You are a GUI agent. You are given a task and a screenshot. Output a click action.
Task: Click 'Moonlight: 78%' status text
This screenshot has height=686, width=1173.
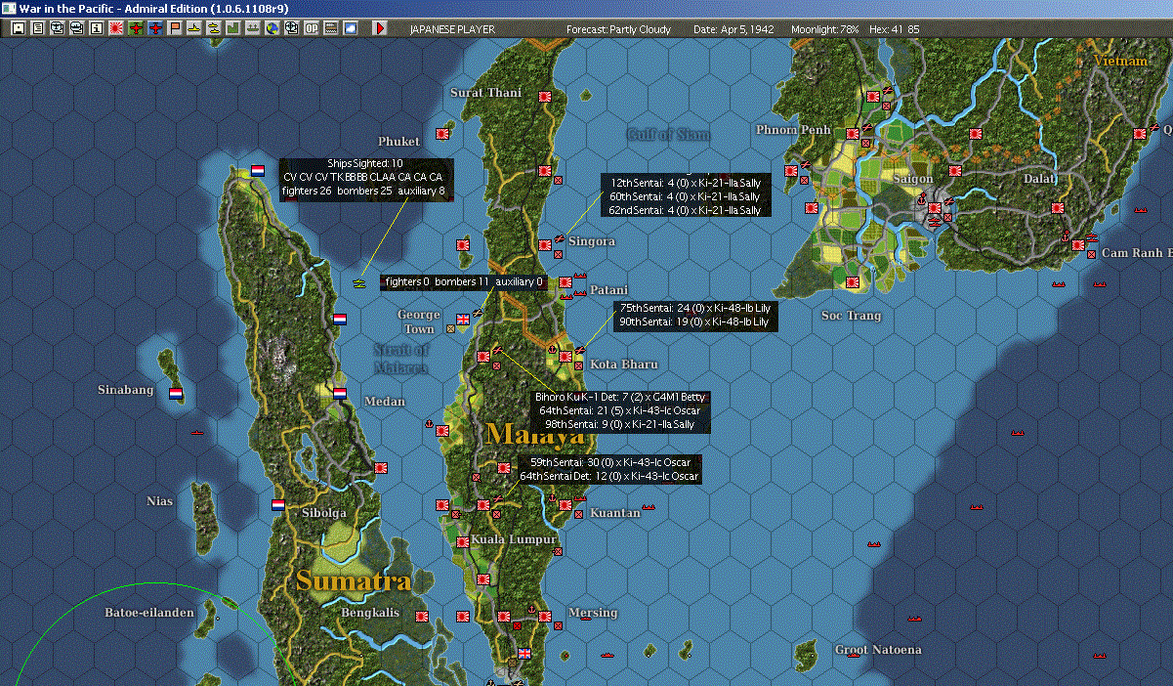pyautogui.click(x=825, y=29)
